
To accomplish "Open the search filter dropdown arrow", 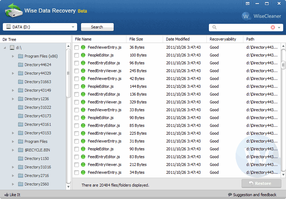I will coord(279,28).
